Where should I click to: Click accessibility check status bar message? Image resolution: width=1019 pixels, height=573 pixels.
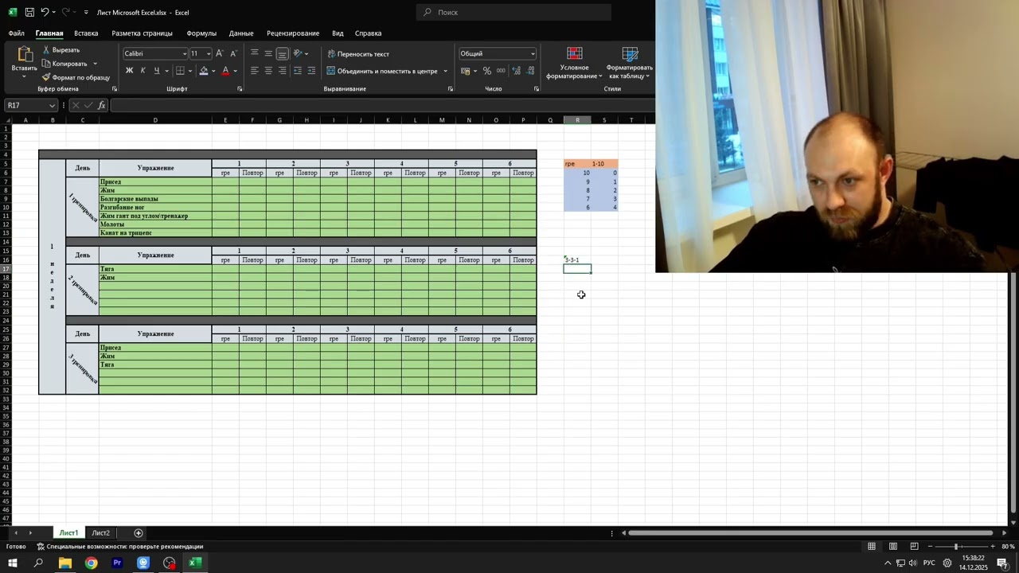point(119,546)
